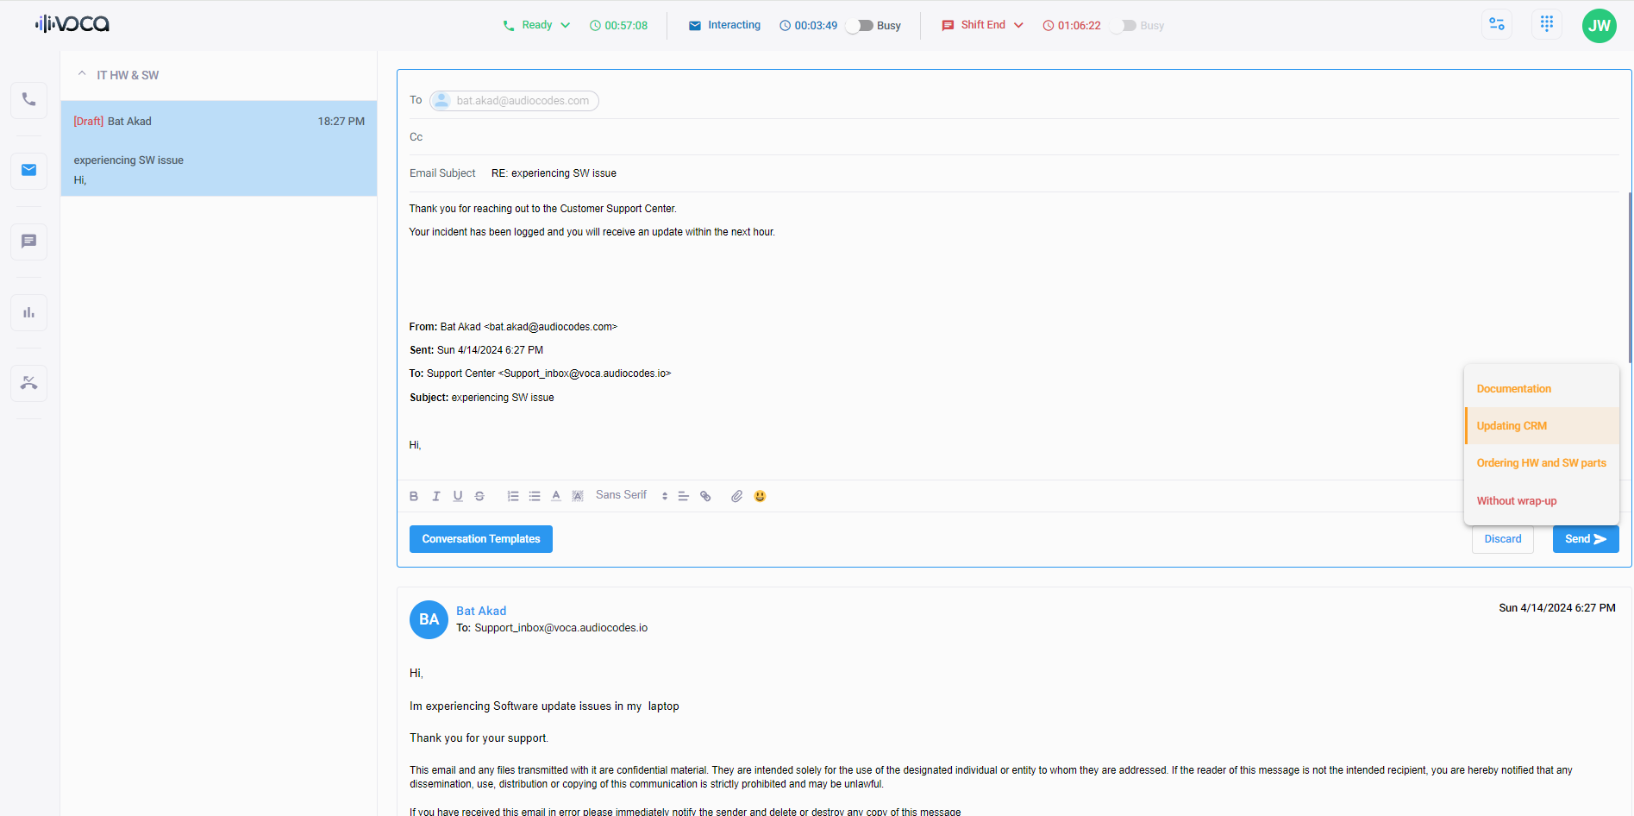Apply strikethrough formatting to text

pyautogui.click(x=479, y=496)
